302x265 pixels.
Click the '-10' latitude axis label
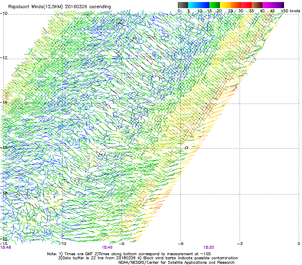(x=4, y=13)
